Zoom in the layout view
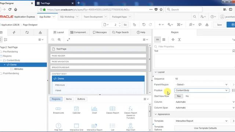 coord(59,40)
